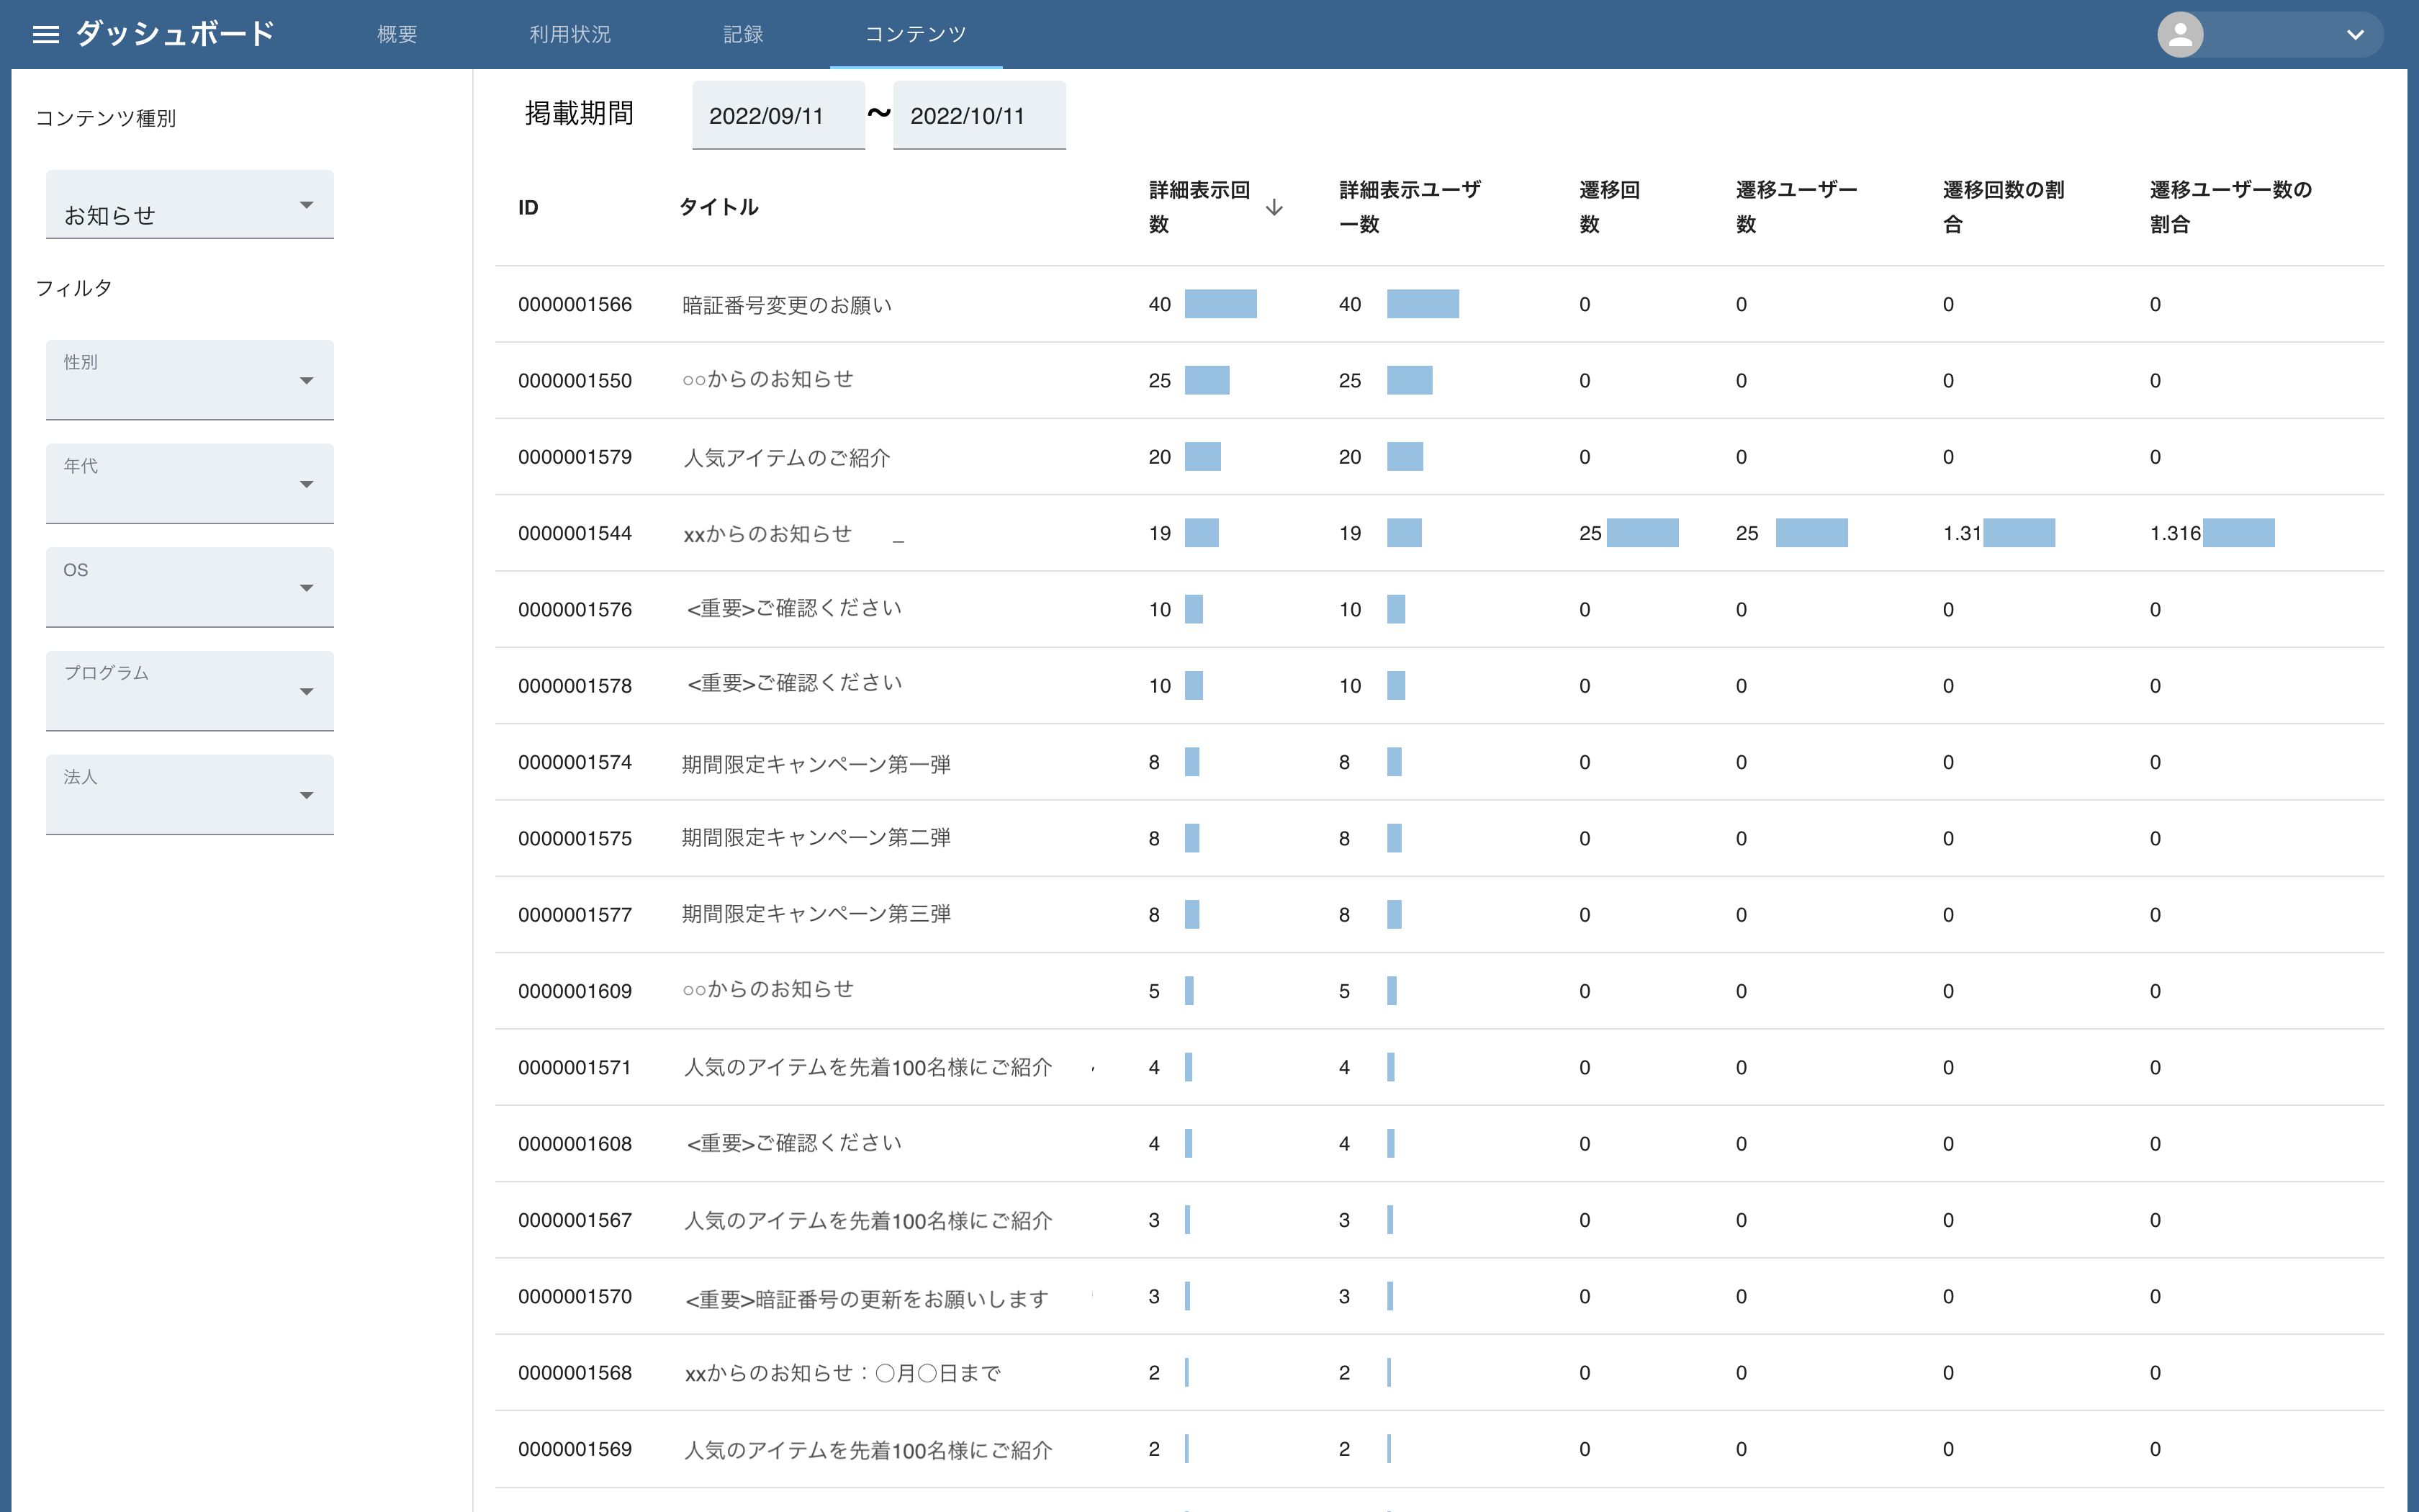
Task: Open the 記録 tab
Action: click(x=743, y=35)
